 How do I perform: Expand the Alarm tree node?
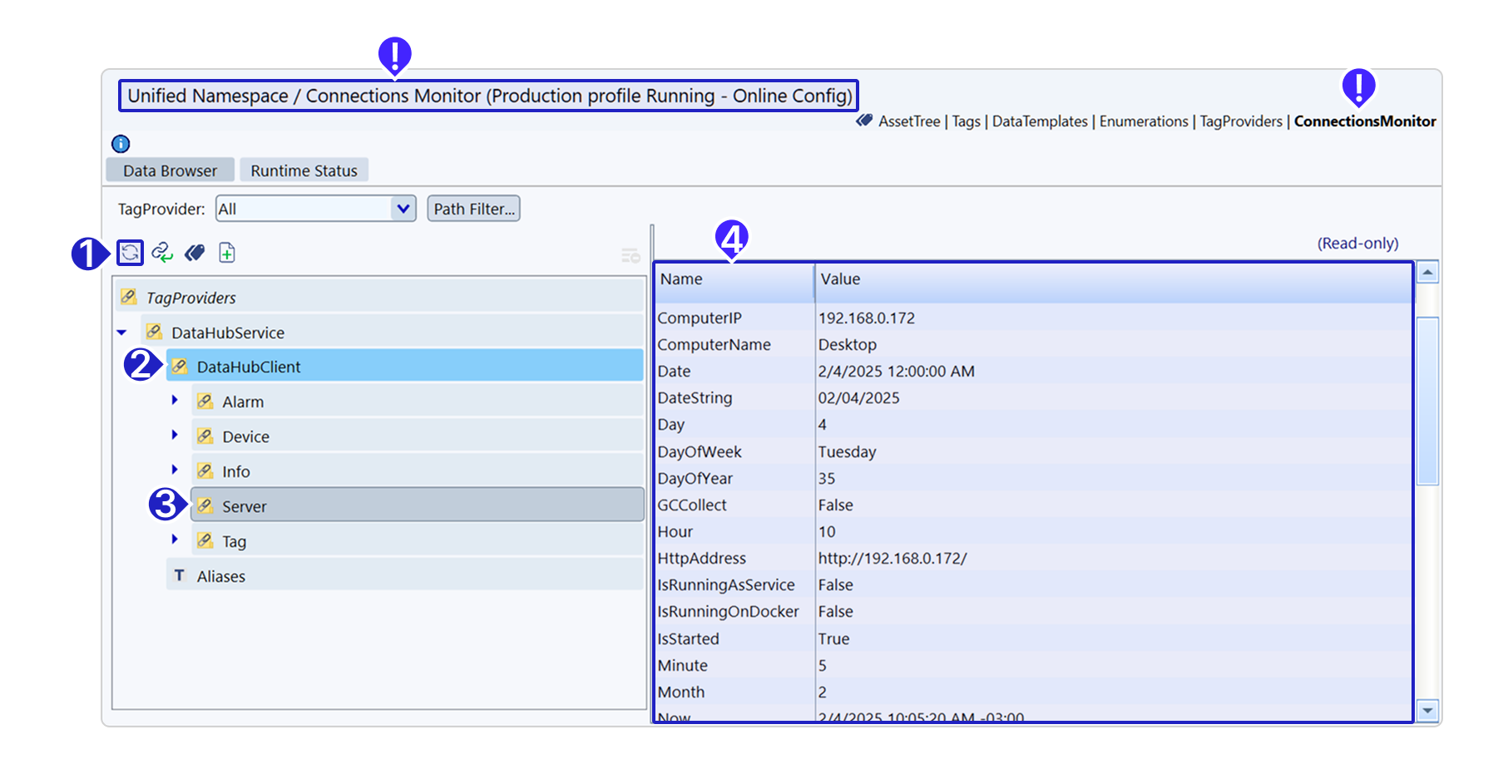click(175, 401)
